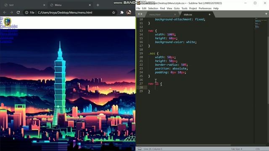Viewport: 269px width, 151px height.
Task: Open the Placeholder link on the webpage
Action: [x=9, y=26]
